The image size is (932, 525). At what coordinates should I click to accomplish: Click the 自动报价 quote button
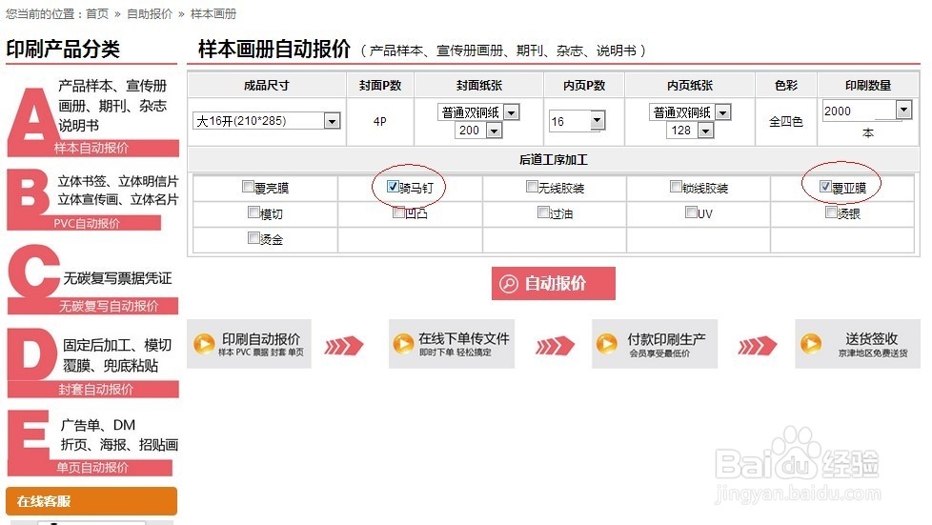554,284
